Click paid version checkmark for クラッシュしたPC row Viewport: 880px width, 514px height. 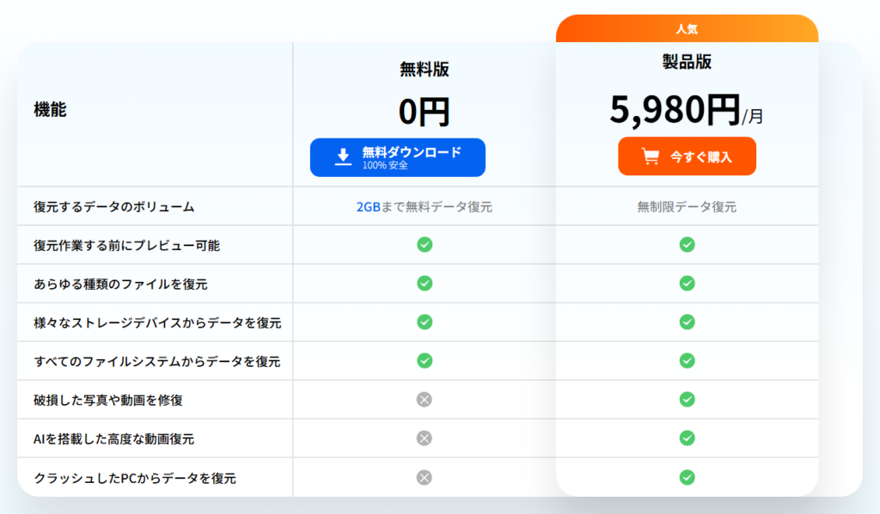click(x=687, y=477)
